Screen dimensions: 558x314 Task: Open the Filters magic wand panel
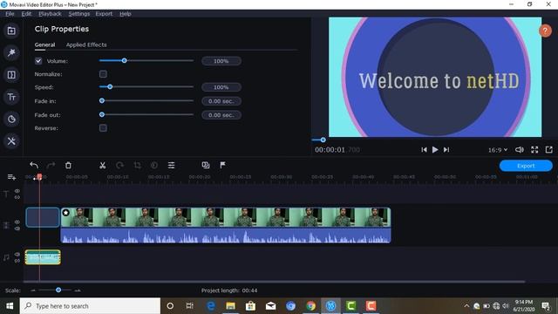click(x=11, y=52)
